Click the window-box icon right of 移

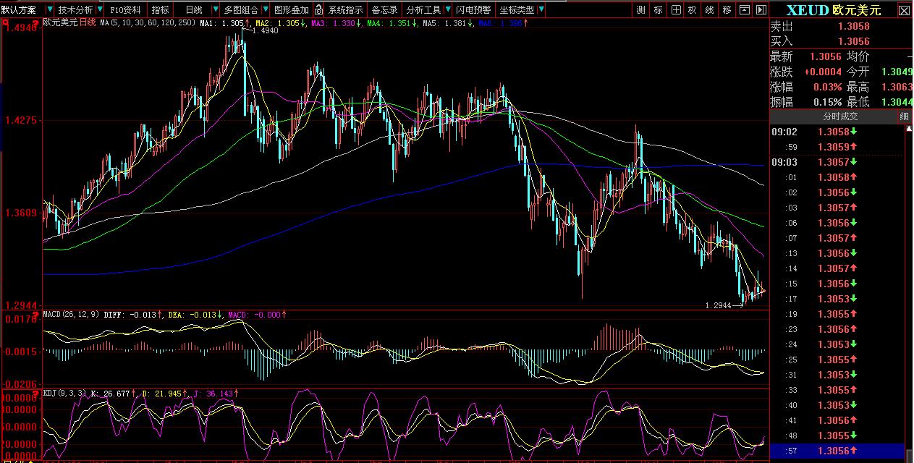coord(744,9)
